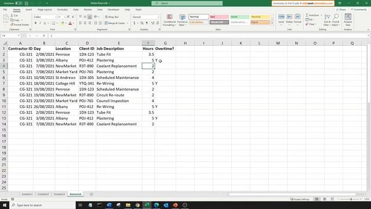The height and width of the screenshot is (209, 371).
Task: Click the Increase Font Size icon
Action: pos(68,17)
